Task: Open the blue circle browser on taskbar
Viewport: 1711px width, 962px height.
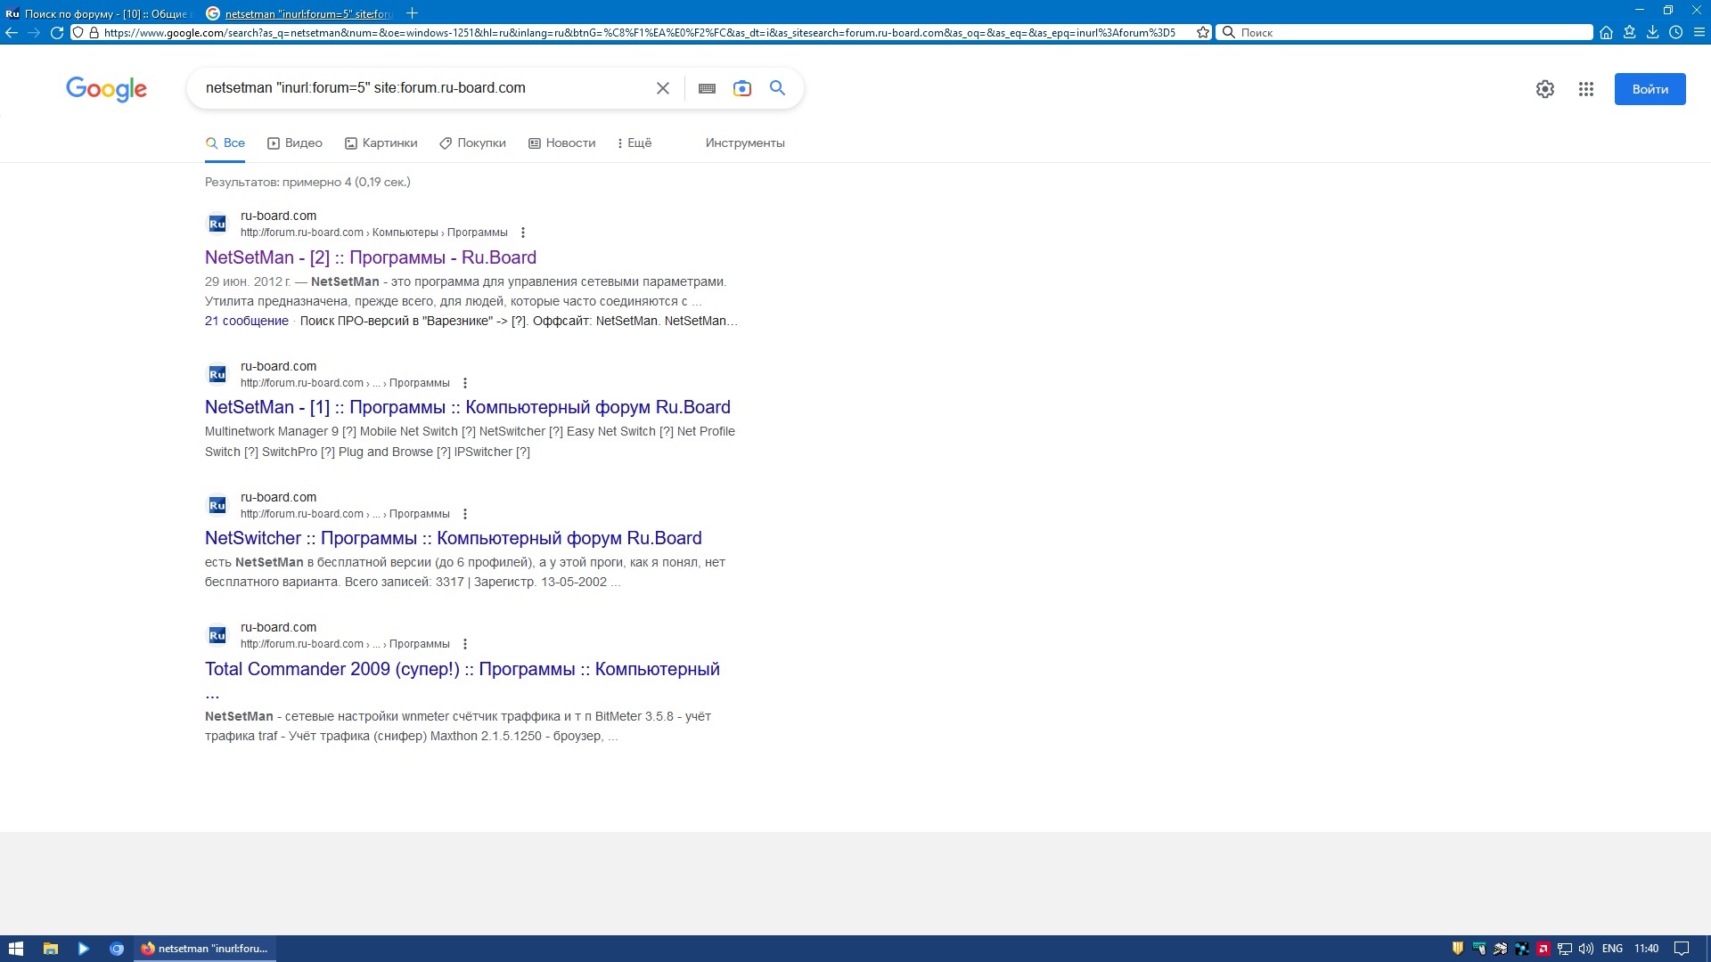Action: point(116,949)
